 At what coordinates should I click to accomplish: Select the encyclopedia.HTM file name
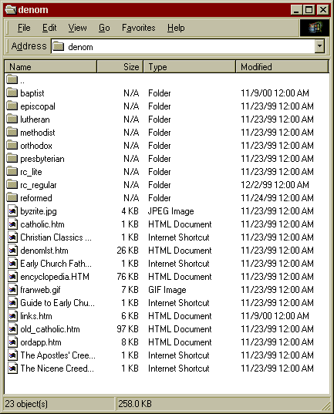[55, 277]
